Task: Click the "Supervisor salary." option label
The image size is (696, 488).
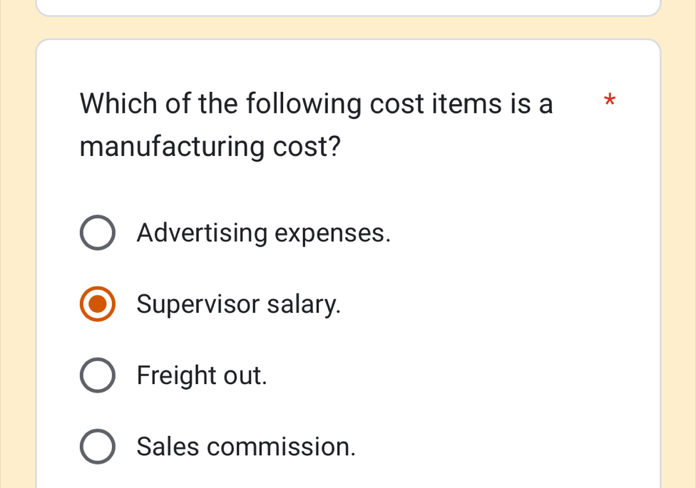Action: (239, 304)
